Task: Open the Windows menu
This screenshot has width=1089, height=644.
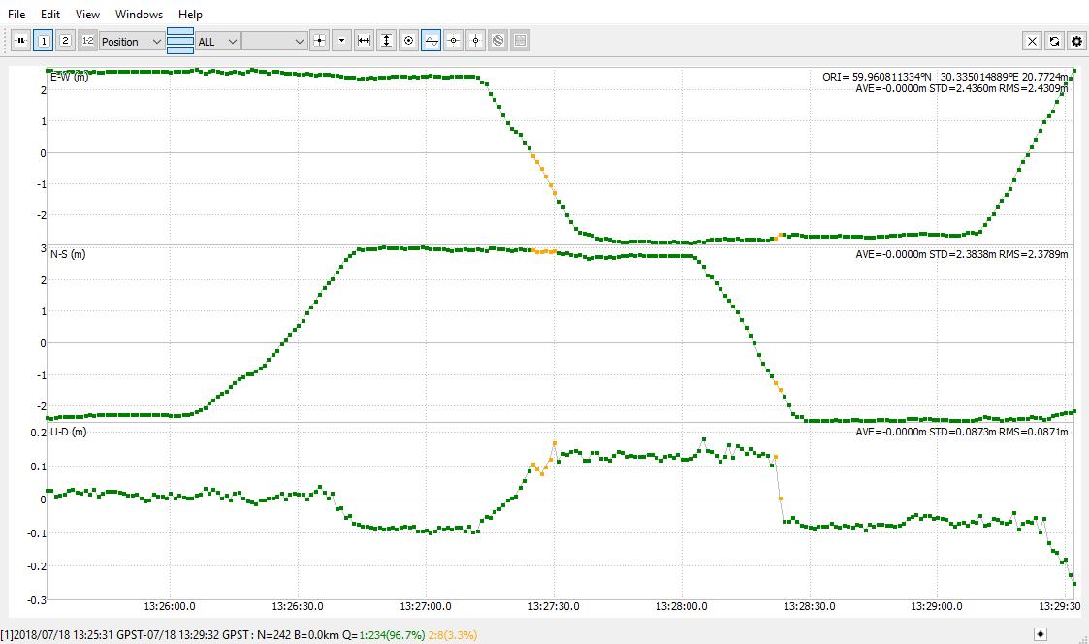Action: pos(139,14)
